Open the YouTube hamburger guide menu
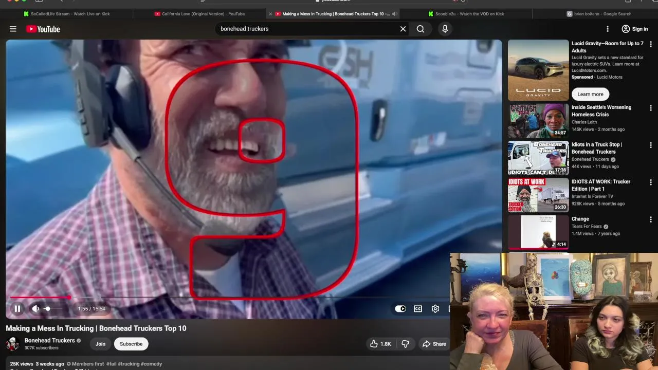Image resolution: width=658 pixels, height=370 pixels. (x=13, y=29)
